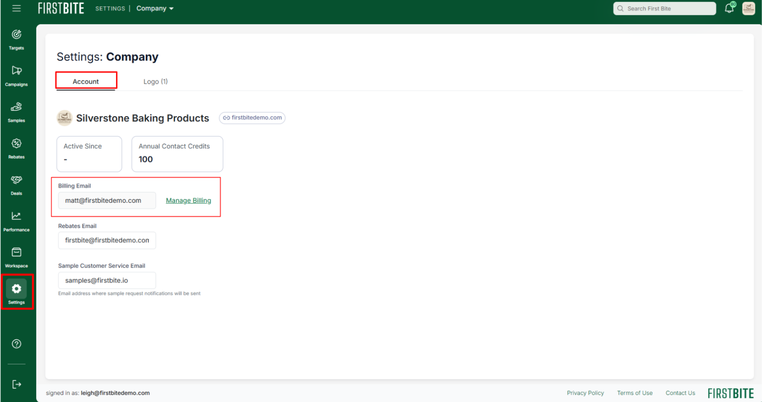Click the signed-in email leigh@firstbitedemo.com
The height and width of the screenshot is (402, 762).
(115, 393)
